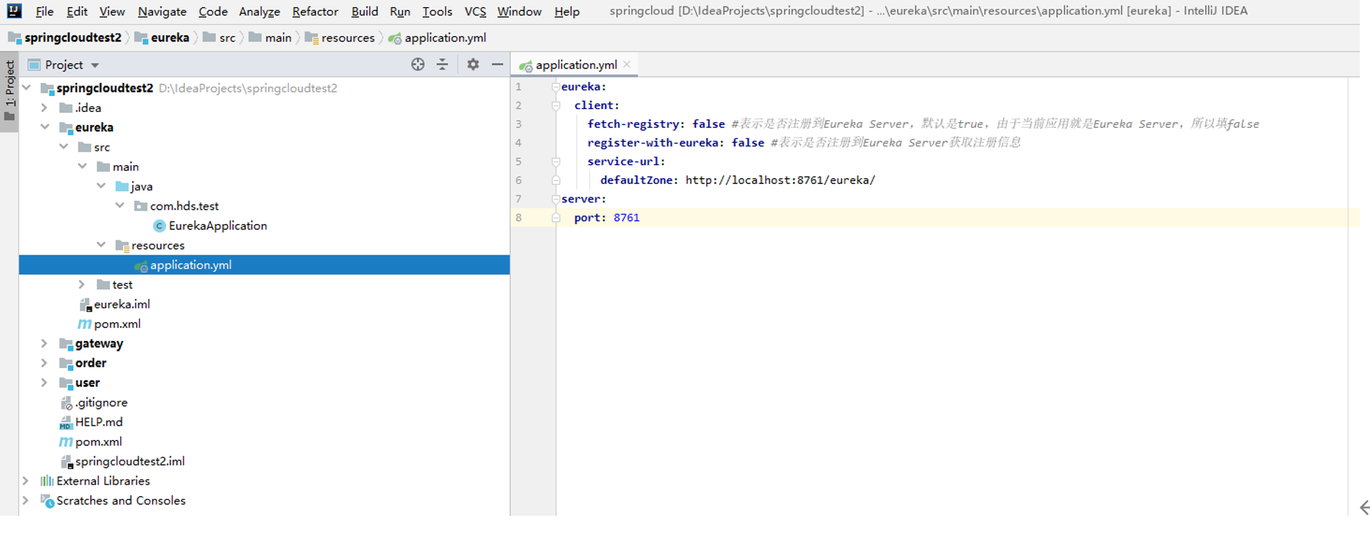Fold the service-url block at line 5
Viewport: 1370px width, 542px height.
556,162
